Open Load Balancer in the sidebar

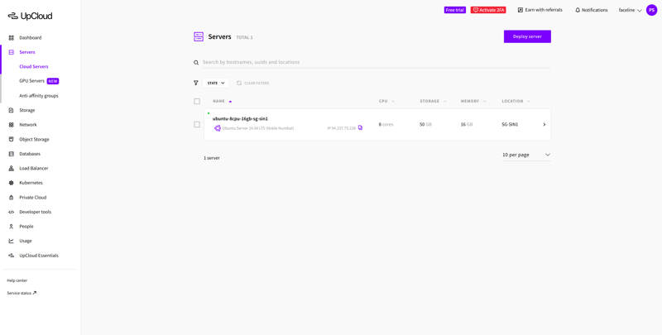click(x=34, y=169)
